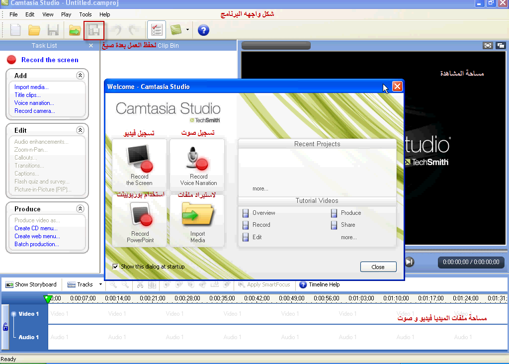Image resolution: width=509 pixels, height=364 pixels.
Task: Click the split icon on timeline toolbar
Action: pos(152,285)
